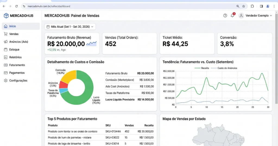Screen dimensions: 278x146
Task: Open the Estoque menu item
Action: click(x=21, y=49)
